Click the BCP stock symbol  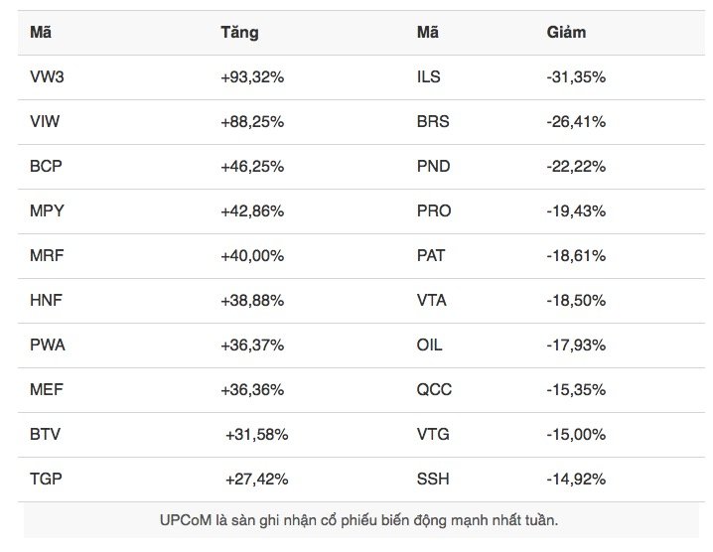coord(46,166)
